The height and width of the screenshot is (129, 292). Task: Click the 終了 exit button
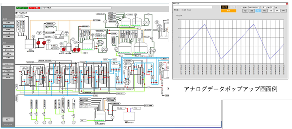pyautogui.click(x=8, y=119)
